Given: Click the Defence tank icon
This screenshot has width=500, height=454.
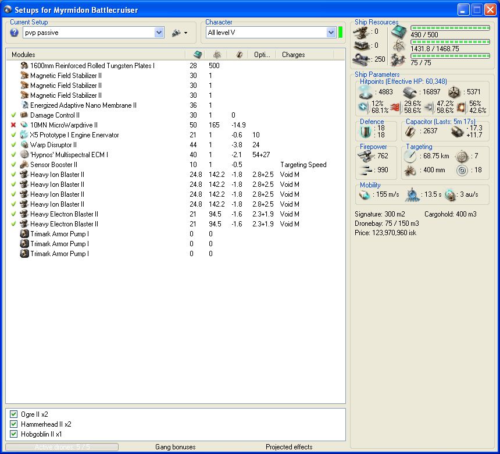Looking at the screenshot, I should pyautogui.click(x=365, y=131).
